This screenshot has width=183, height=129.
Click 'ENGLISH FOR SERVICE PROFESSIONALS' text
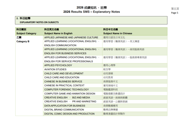[69, 61]
